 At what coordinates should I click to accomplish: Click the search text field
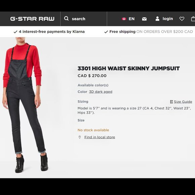[x=84, y=19]
